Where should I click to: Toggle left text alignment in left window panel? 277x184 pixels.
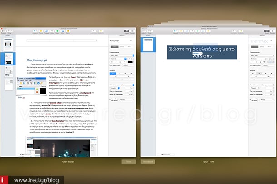pos(112,73)
